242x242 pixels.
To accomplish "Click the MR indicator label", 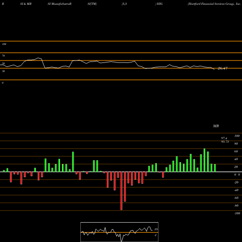I will point(216,126).
